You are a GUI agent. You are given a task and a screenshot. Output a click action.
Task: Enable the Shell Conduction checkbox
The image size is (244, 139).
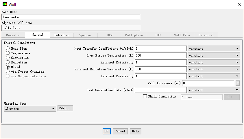pyautogui.click(x=145, y=96)
